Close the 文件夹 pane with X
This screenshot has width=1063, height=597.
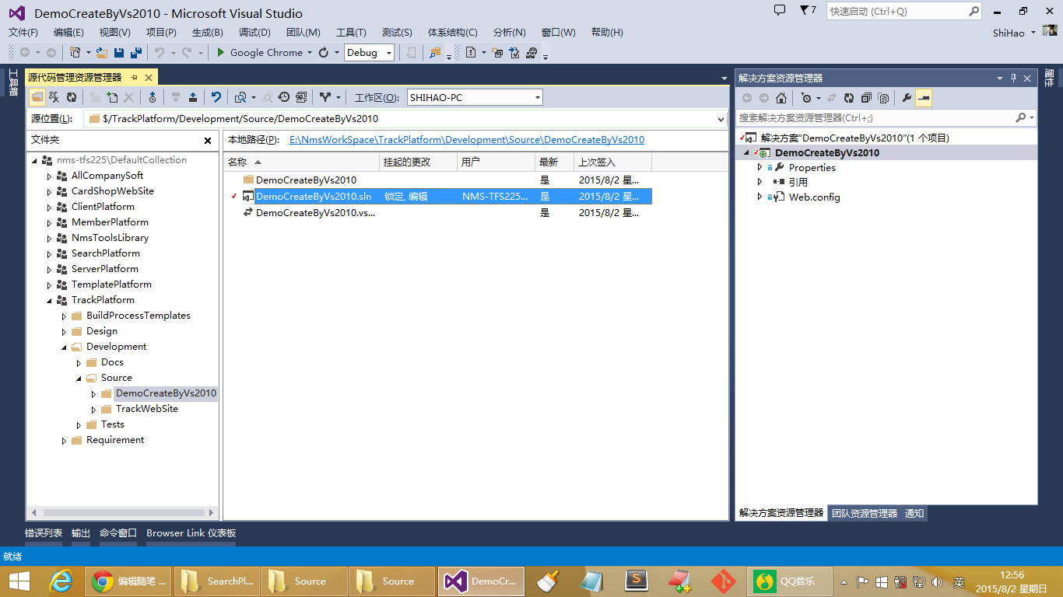tap(208, 141)
